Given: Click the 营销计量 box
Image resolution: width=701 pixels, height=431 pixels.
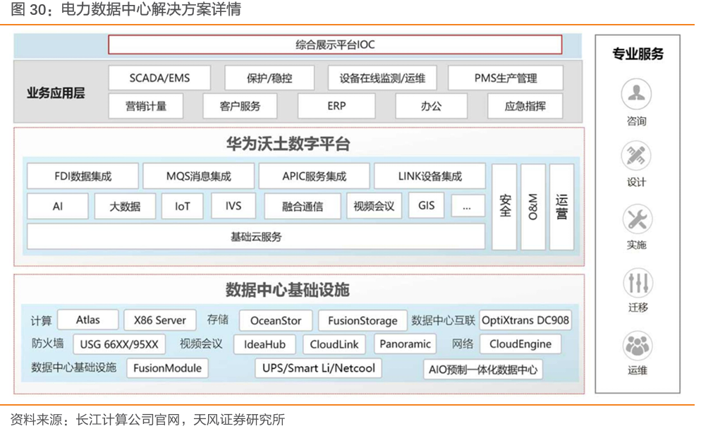Looking at the screenshot, I should 146,106.
